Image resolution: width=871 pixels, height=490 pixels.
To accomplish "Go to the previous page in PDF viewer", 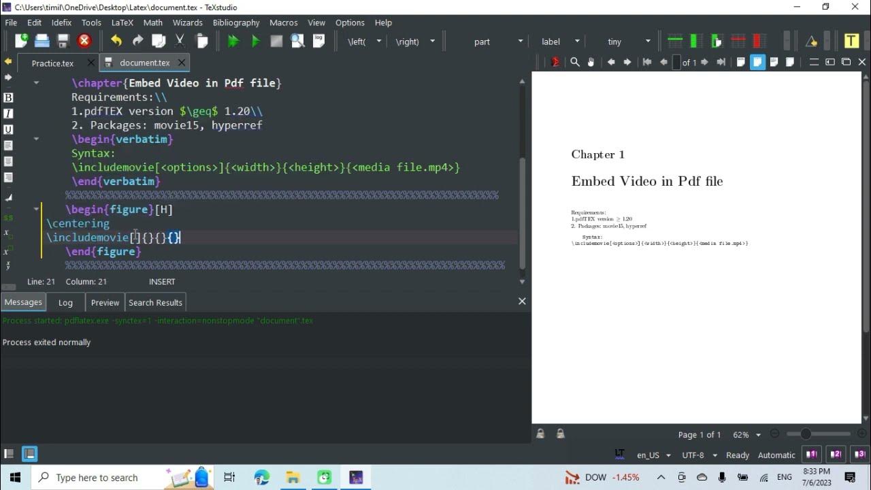I will coord(663,62).
